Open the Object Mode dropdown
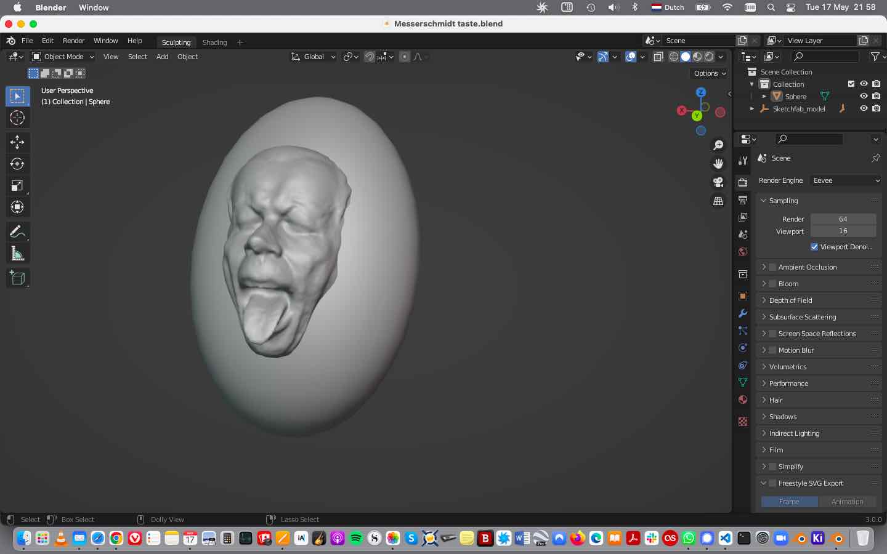The image size is (887, 554). pyautogui.click(x=63, y=57)
